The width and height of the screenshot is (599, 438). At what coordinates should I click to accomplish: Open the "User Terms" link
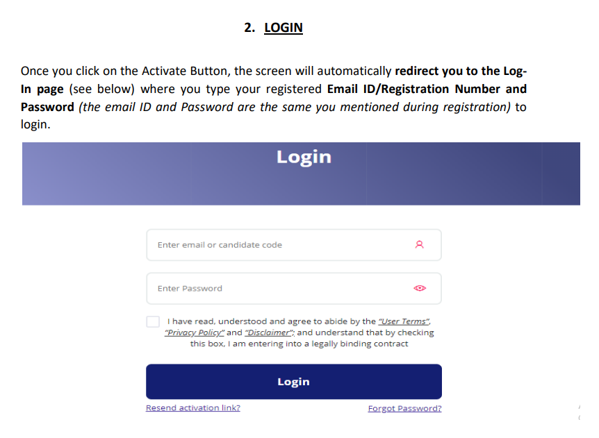coord(404,321)
